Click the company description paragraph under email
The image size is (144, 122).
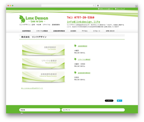coord(95,26)
